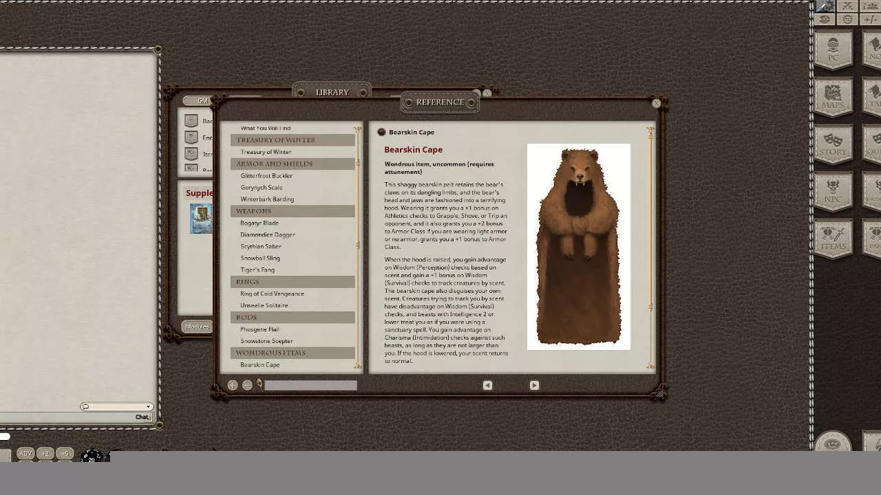
Task: Click the Bearskin Cape image
Action: [578, 247]
